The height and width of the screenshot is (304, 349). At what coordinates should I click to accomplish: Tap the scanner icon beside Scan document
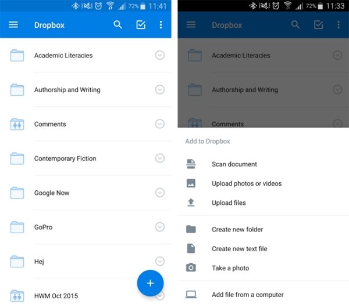[x=191, y=164]
